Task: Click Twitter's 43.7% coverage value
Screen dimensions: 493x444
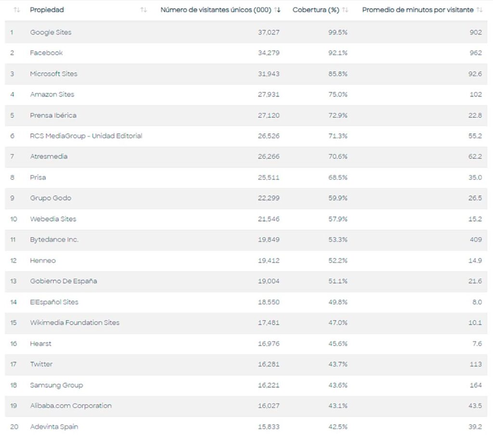Action: pos(337,364)
